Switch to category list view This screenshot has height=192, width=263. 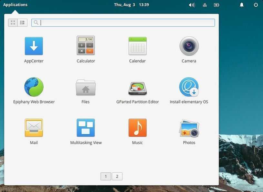click(22, 23)
